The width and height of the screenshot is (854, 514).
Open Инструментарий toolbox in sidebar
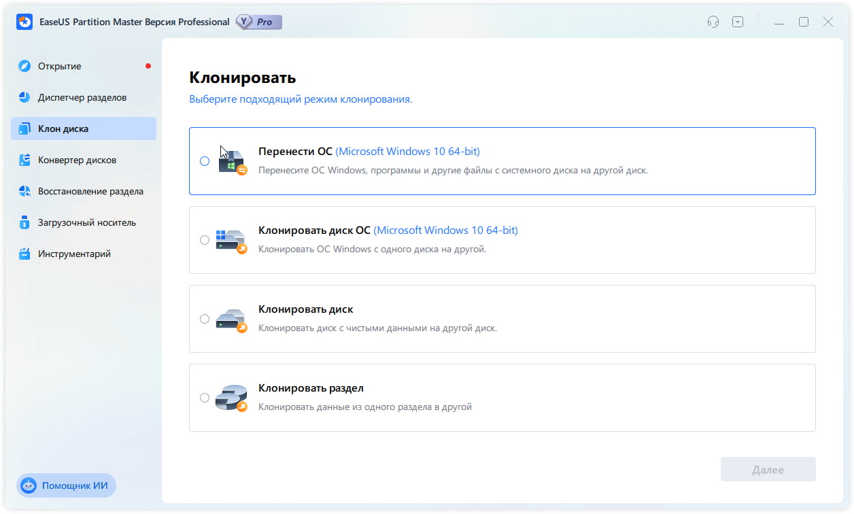coord(74,254)
